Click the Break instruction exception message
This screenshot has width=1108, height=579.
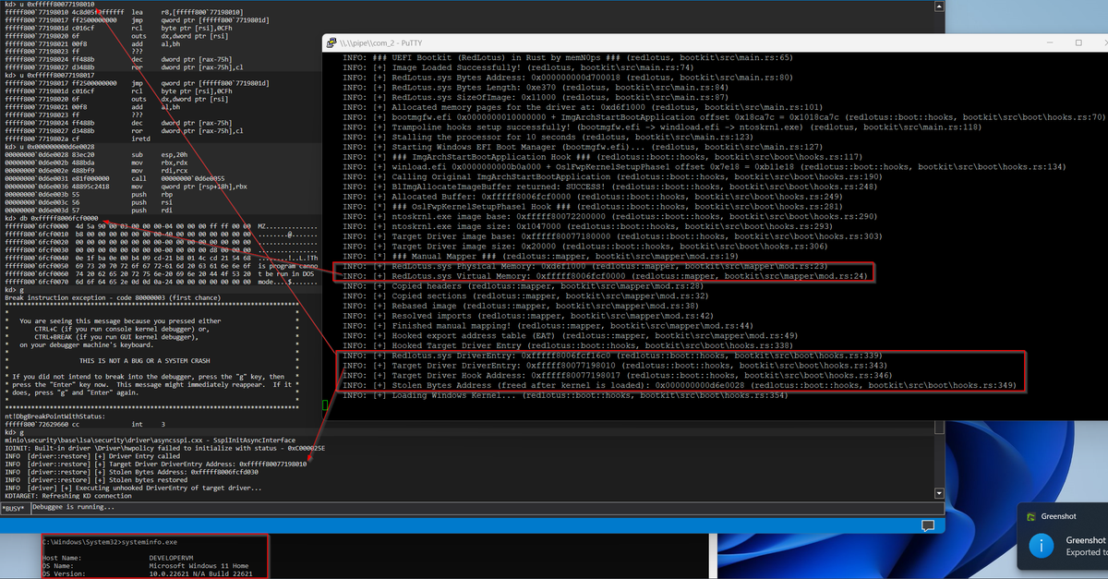pyautogui.click(x=111, y=299)
